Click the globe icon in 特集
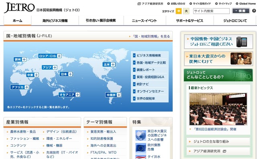The image size is (257, 159). (141, 135)
